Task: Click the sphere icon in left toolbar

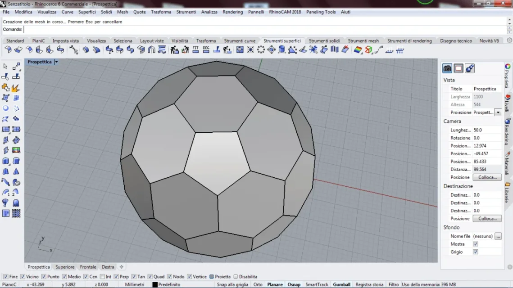Action: (5, 108)
